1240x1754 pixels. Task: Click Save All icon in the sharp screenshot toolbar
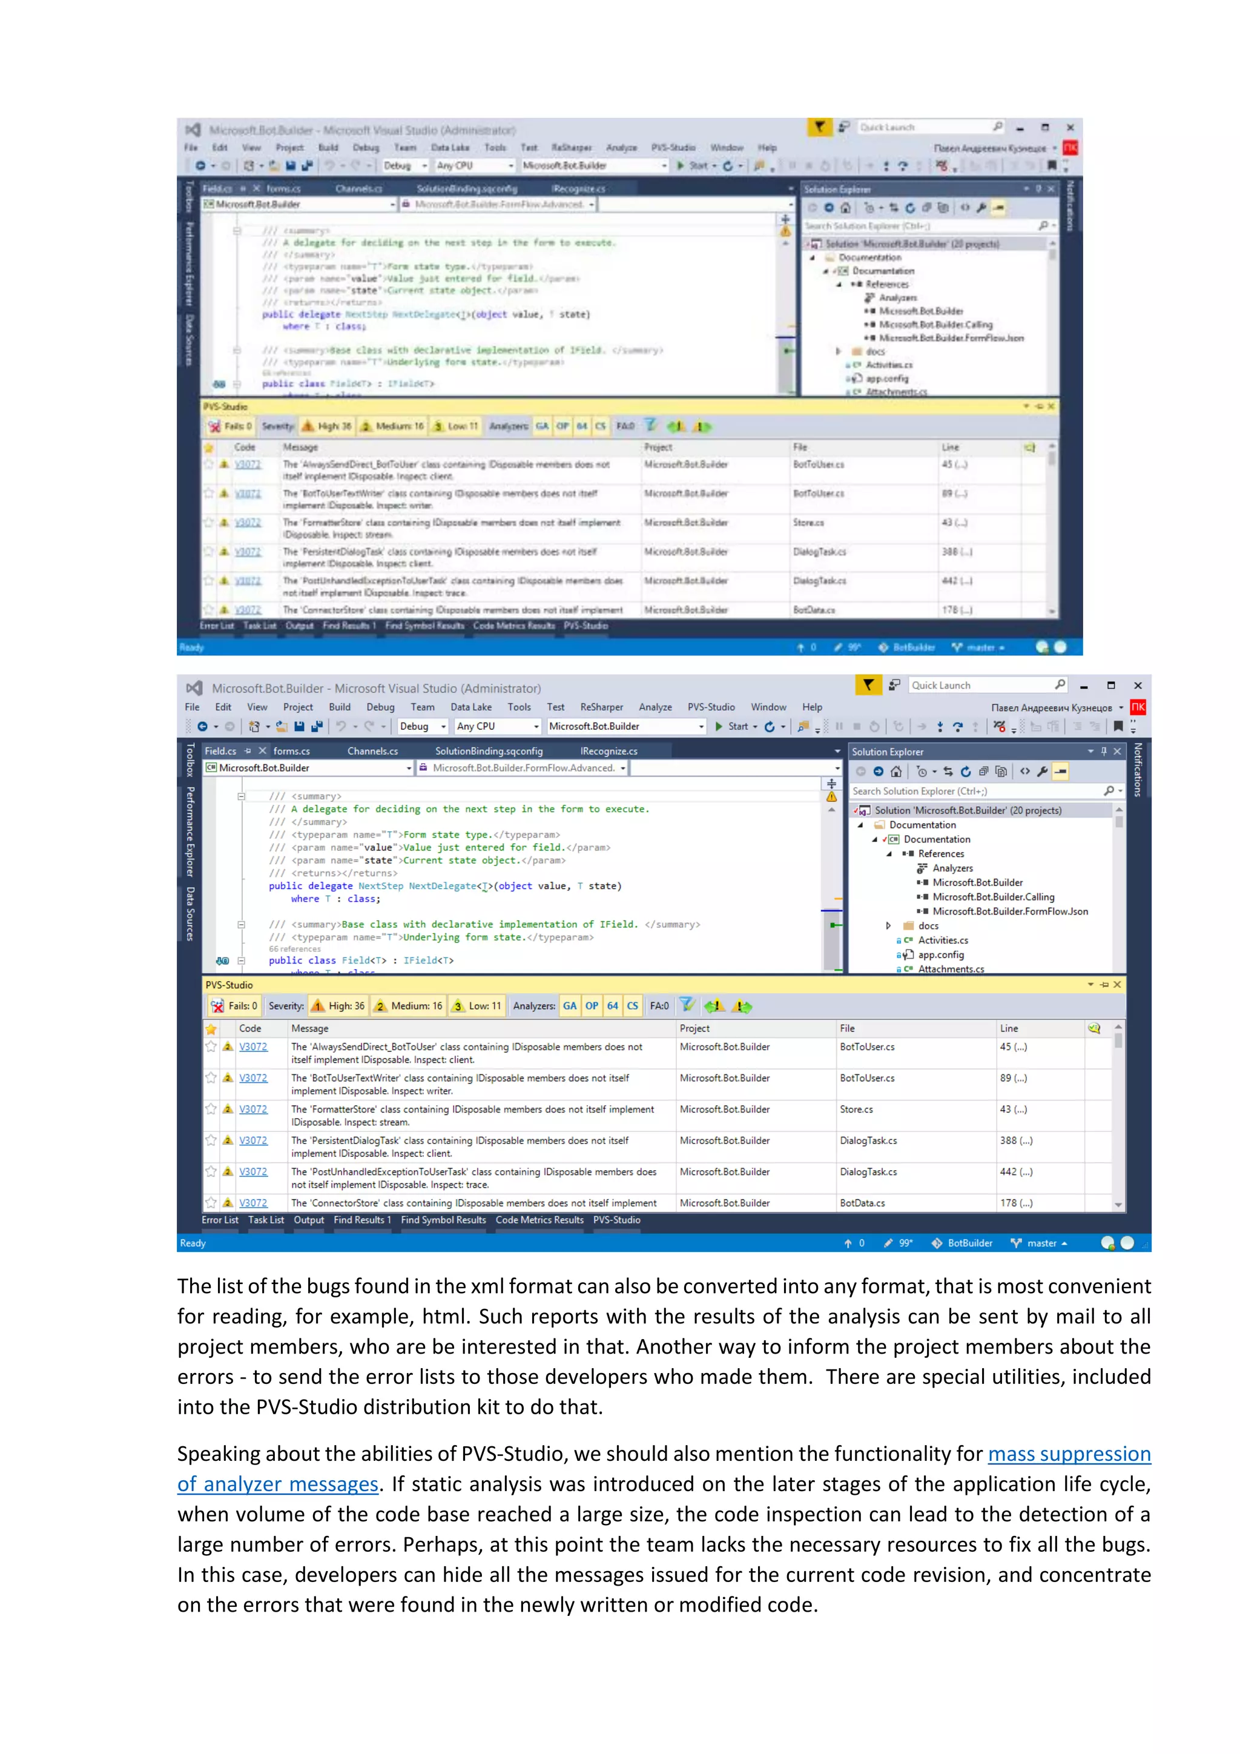pos(317,727)
